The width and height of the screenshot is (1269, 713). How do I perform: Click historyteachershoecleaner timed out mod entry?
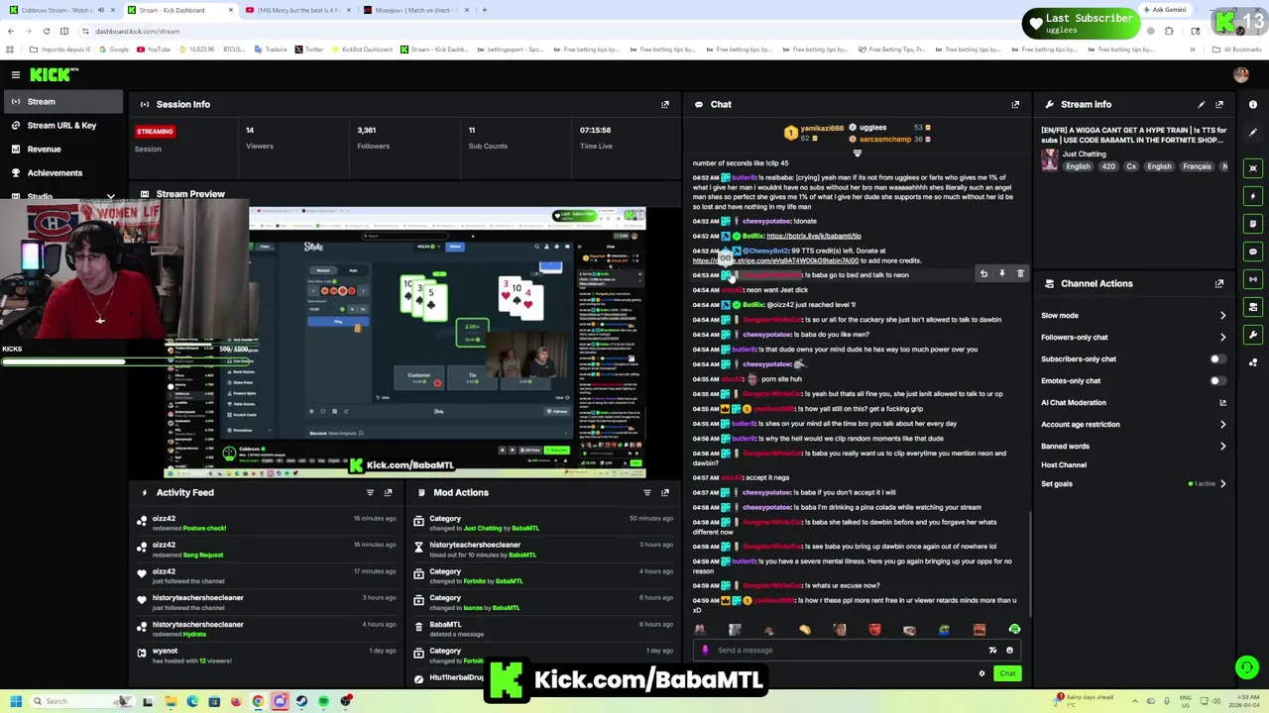pyautogui.click(x=543, y=550)
